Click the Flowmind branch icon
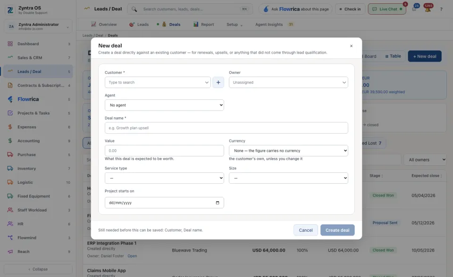The height and width of the screenshot is (277, 453). point(10,238)
